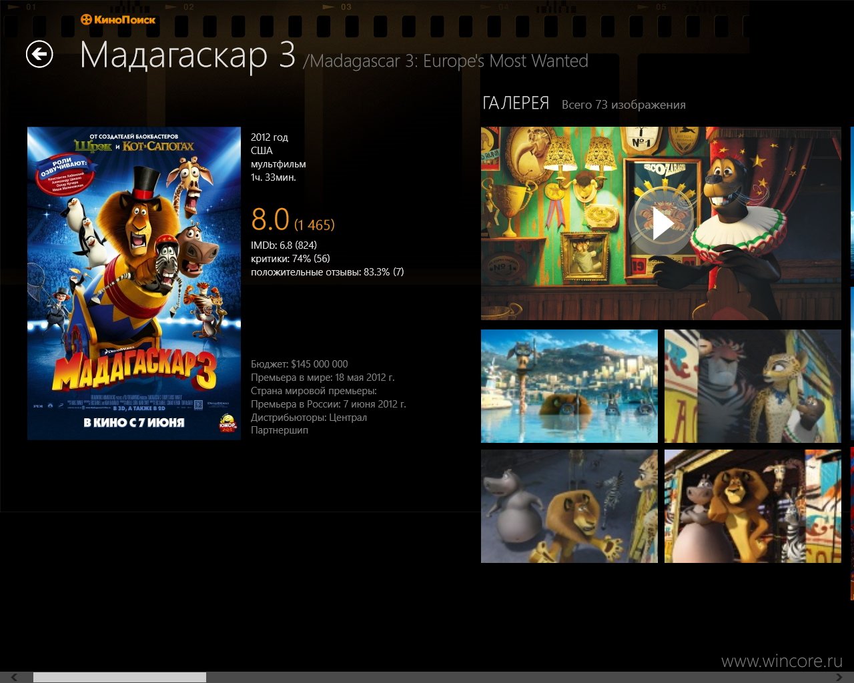Click 'положительные отзывы: 83.3% (7)' line
This screenshot has height=683, width=854.
click(x=327, y=272)
